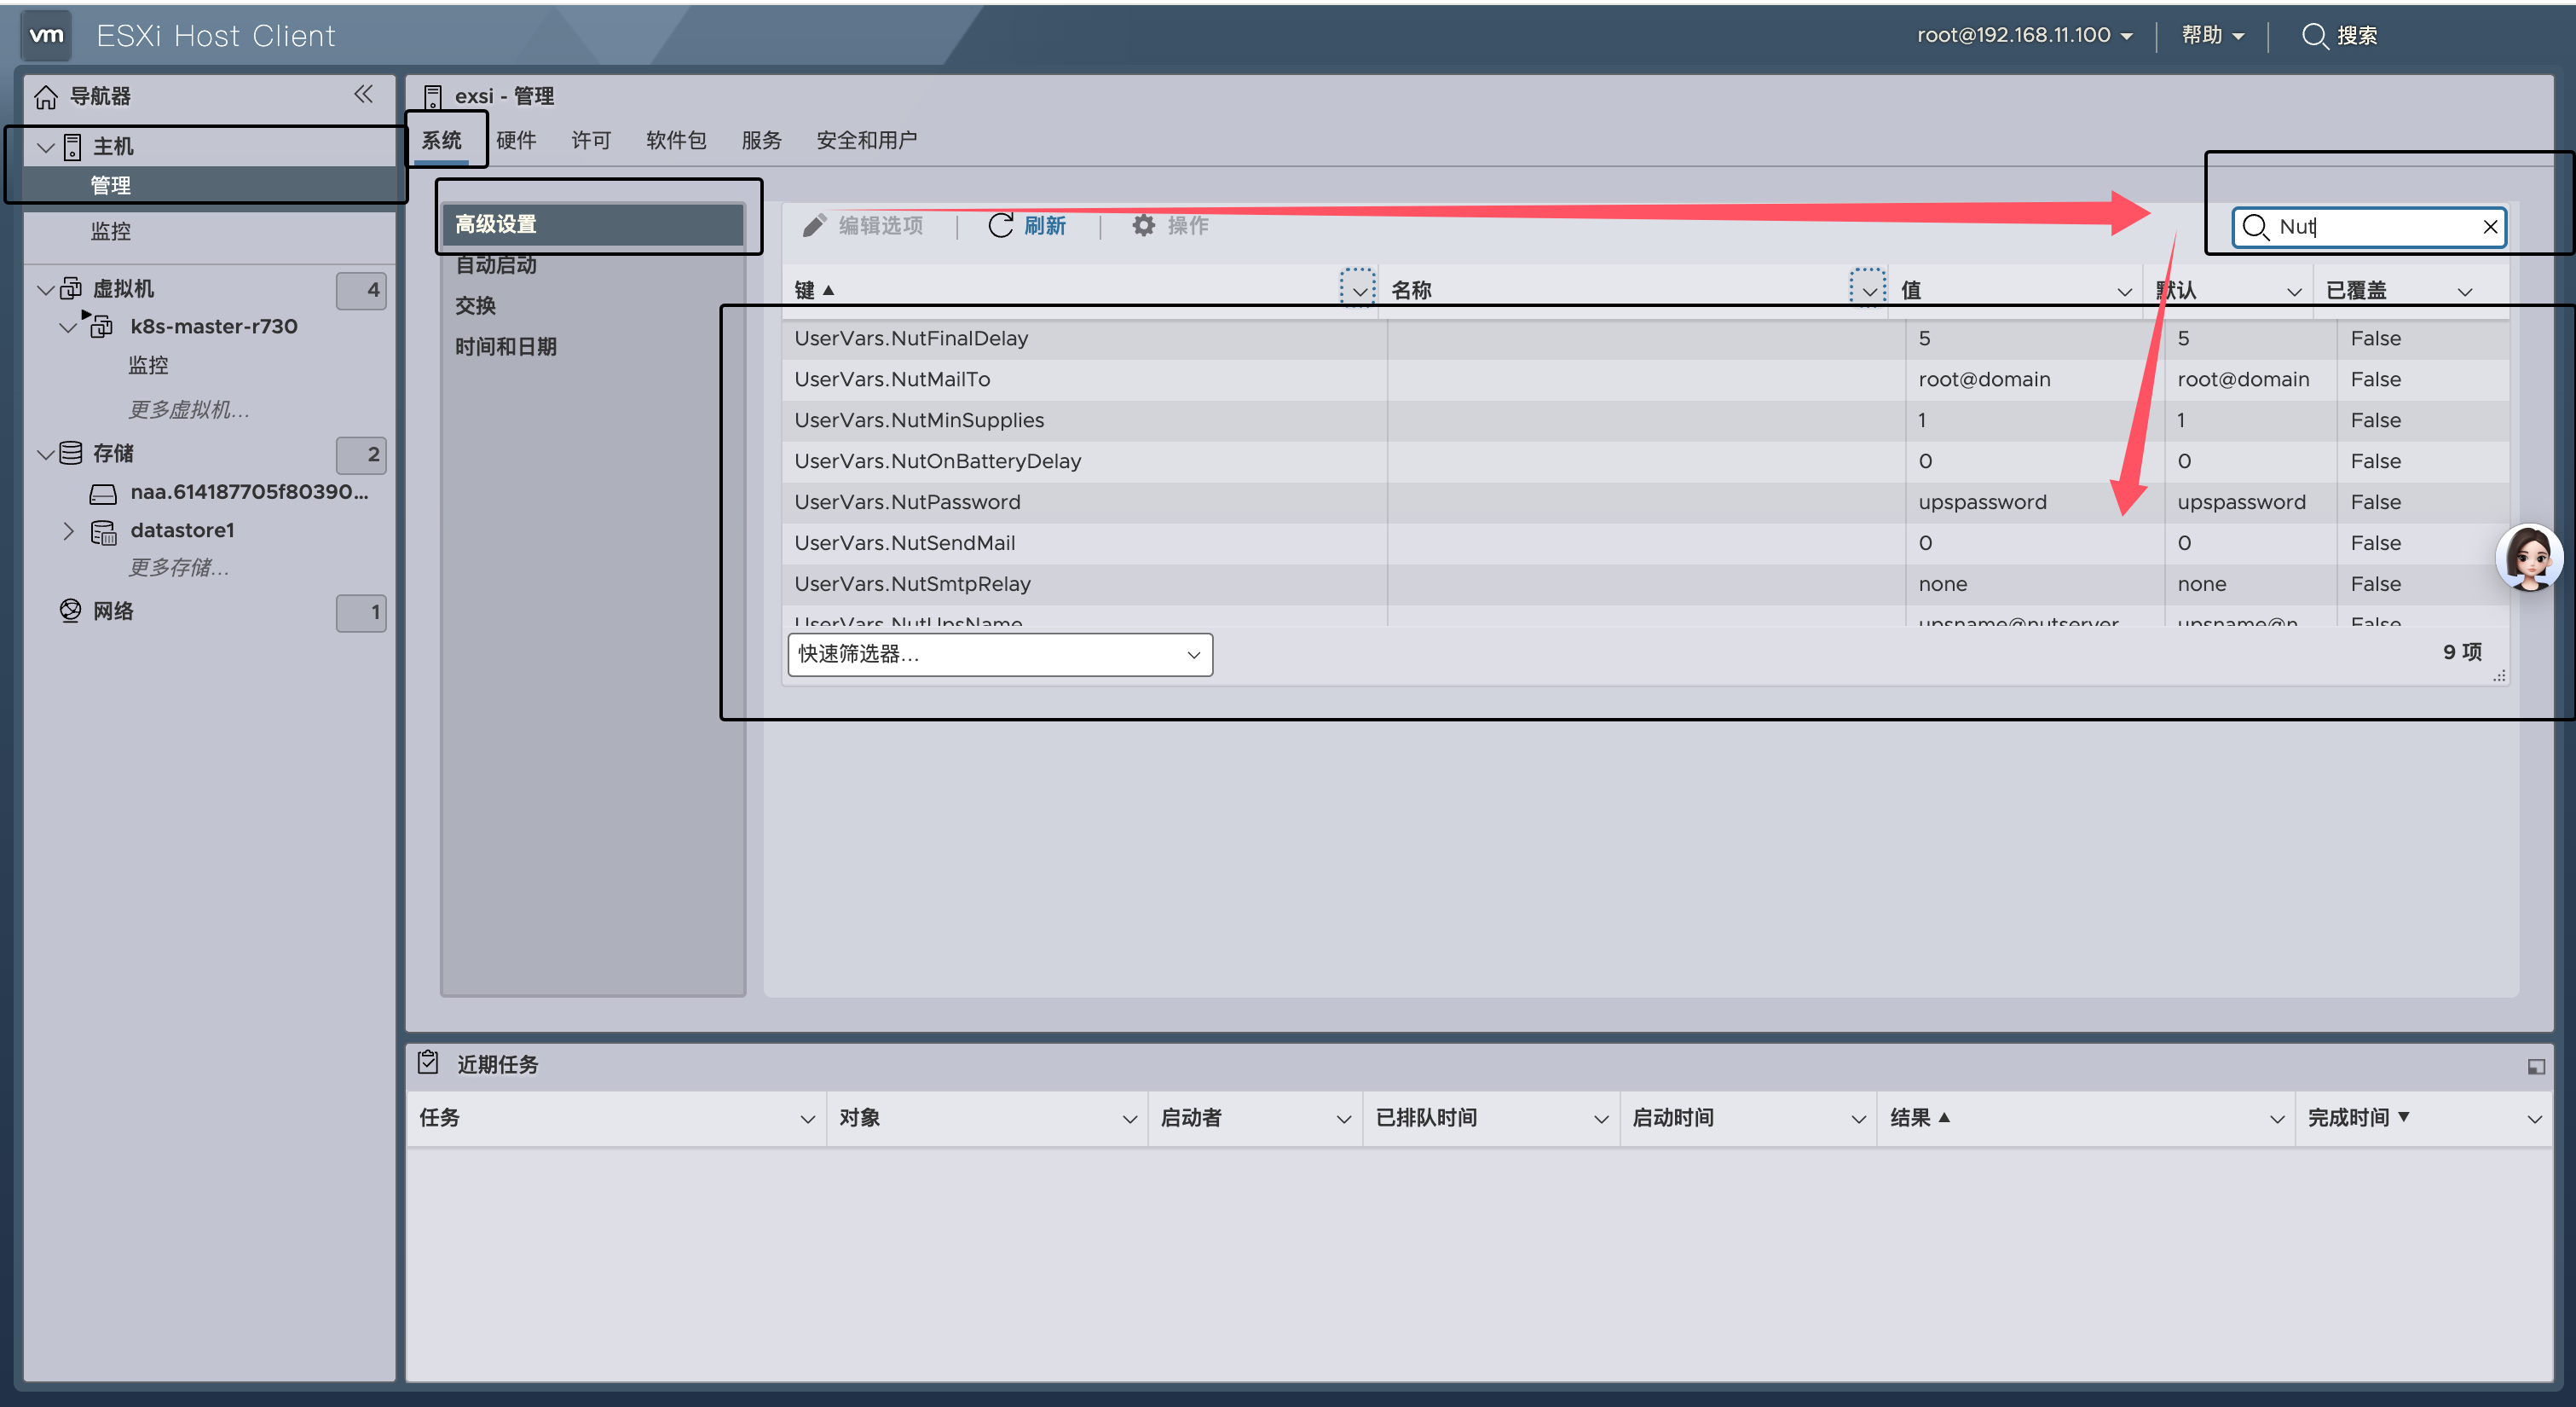The image size is (2576, 1407).
Task: Sort by 完成时间 column header
Action: (x=2358, y=1118)
